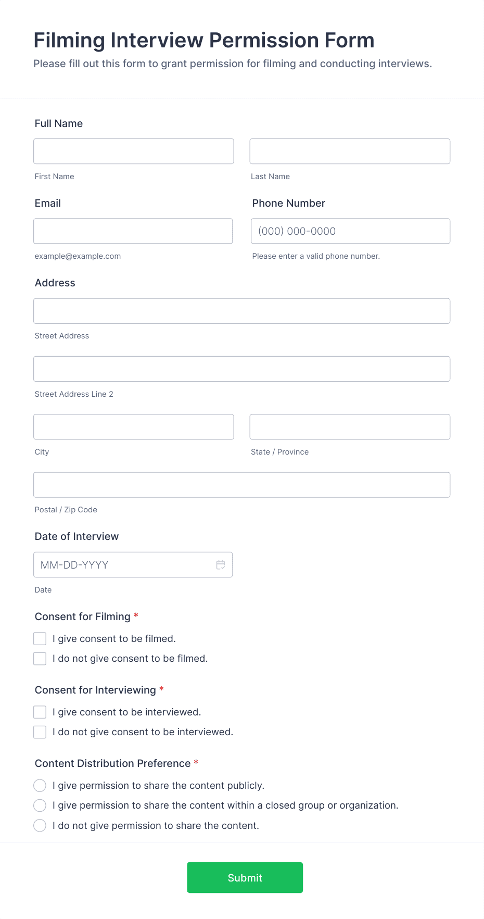This screenshot has height=919, width=484.
Task: Click in the Last Name field
Action: pyautogui.click(x=349, y=151)
